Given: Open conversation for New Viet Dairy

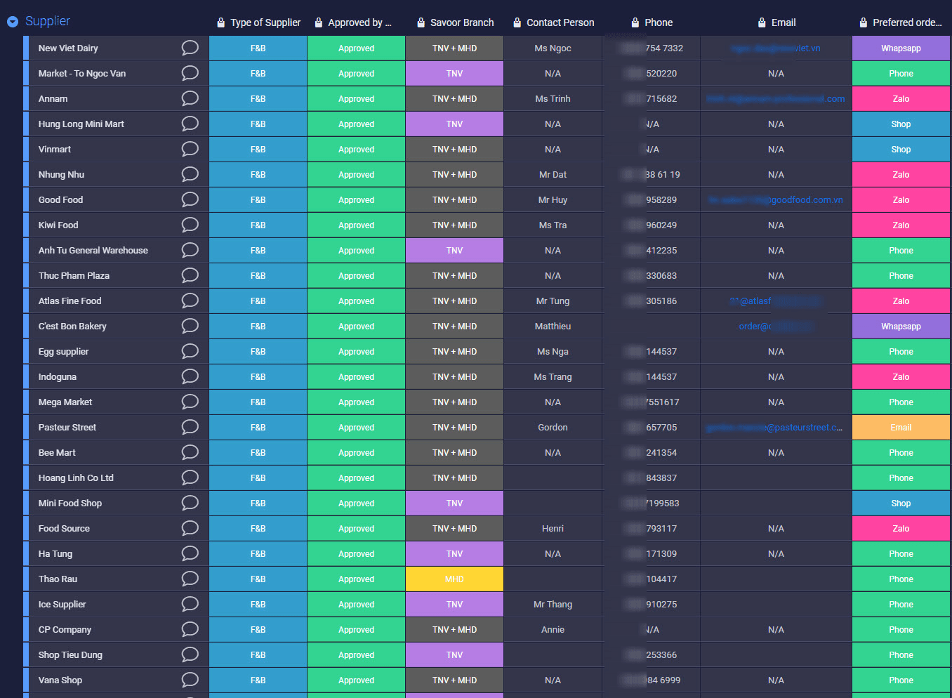Looking at the screenshot, I should (190, 48).
